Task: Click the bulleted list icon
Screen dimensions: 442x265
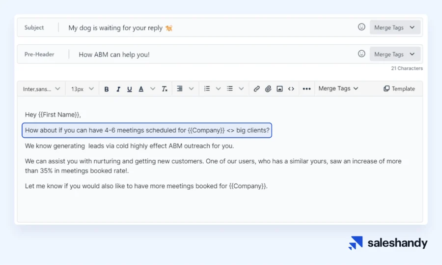Action: [230, 89]
